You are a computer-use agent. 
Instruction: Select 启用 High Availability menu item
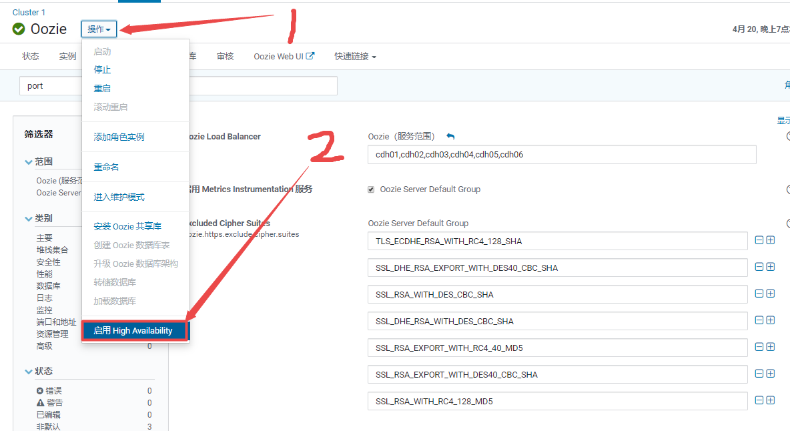135,331
